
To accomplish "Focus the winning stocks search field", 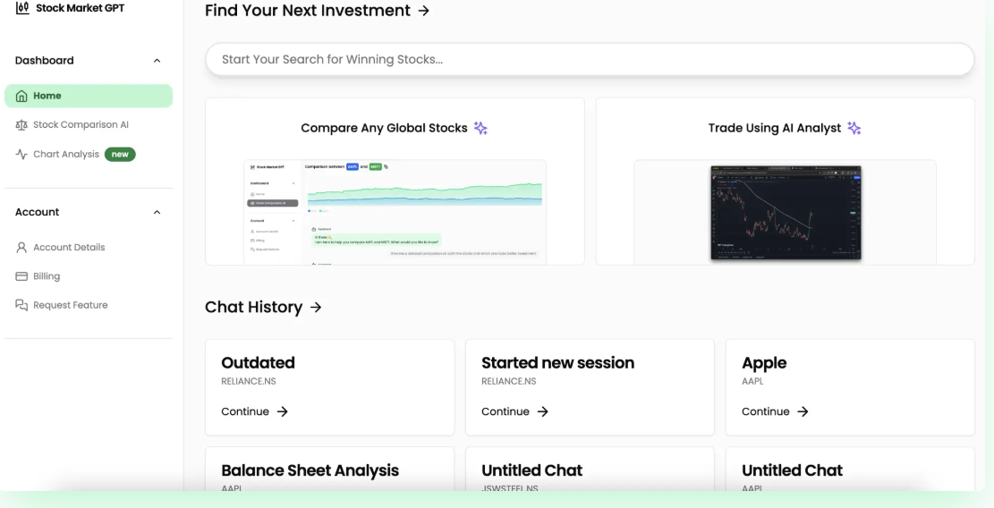I will coord(589,60).
